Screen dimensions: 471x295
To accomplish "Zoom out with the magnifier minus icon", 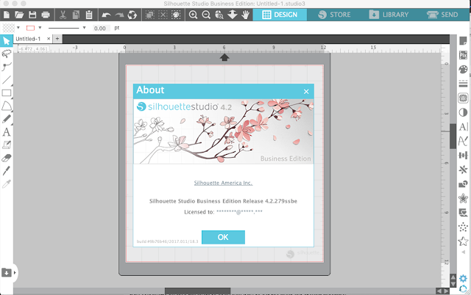I will click(x=206, y=15).
